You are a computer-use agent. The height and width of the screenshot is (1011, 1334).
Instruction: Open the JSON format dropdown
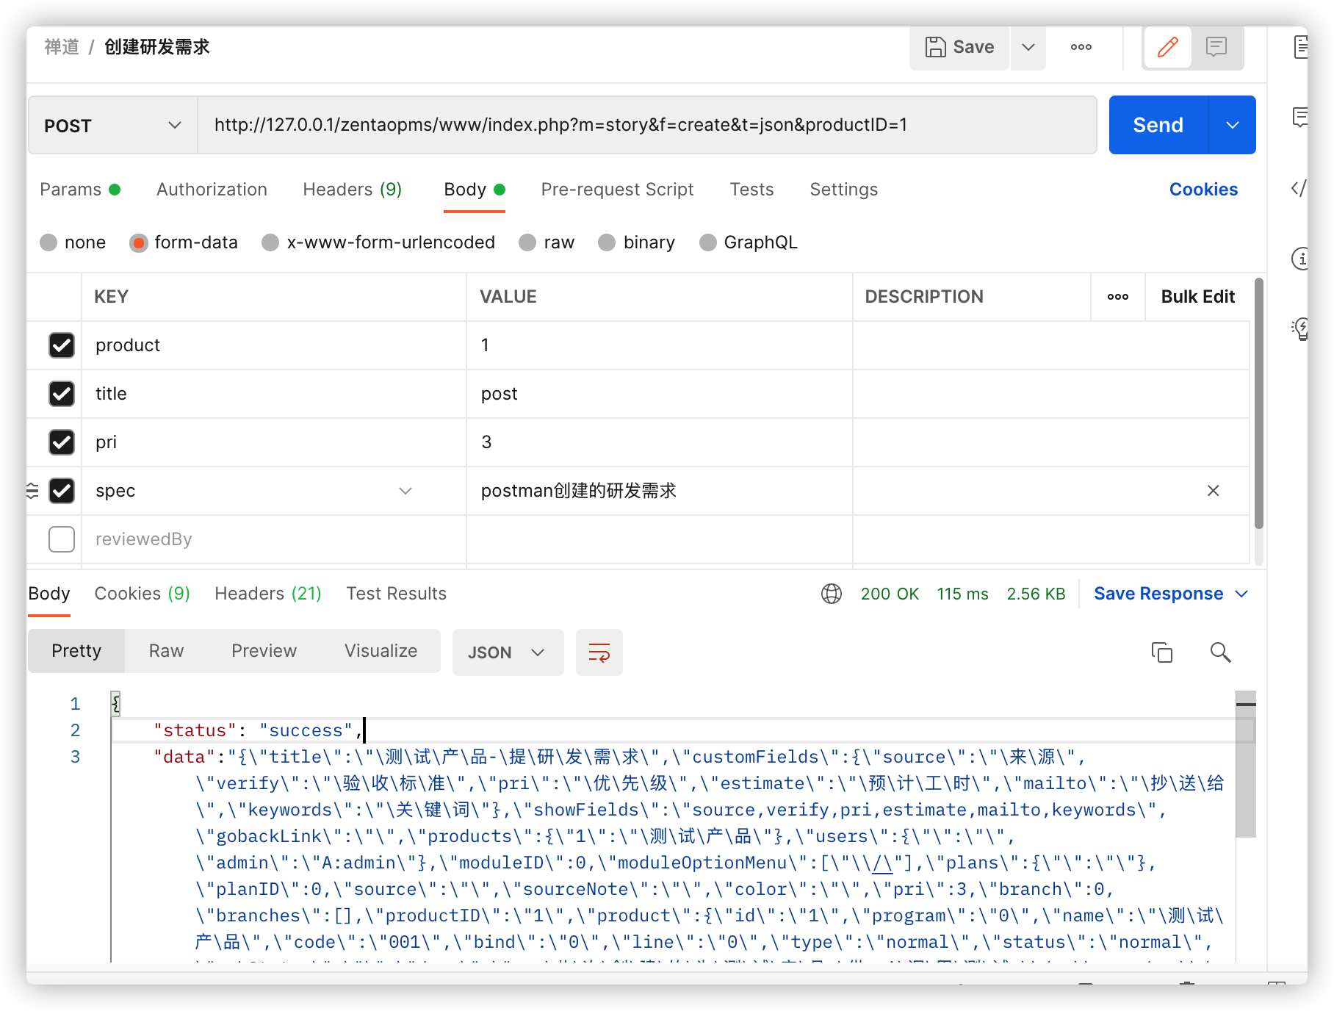coord(508,652)
